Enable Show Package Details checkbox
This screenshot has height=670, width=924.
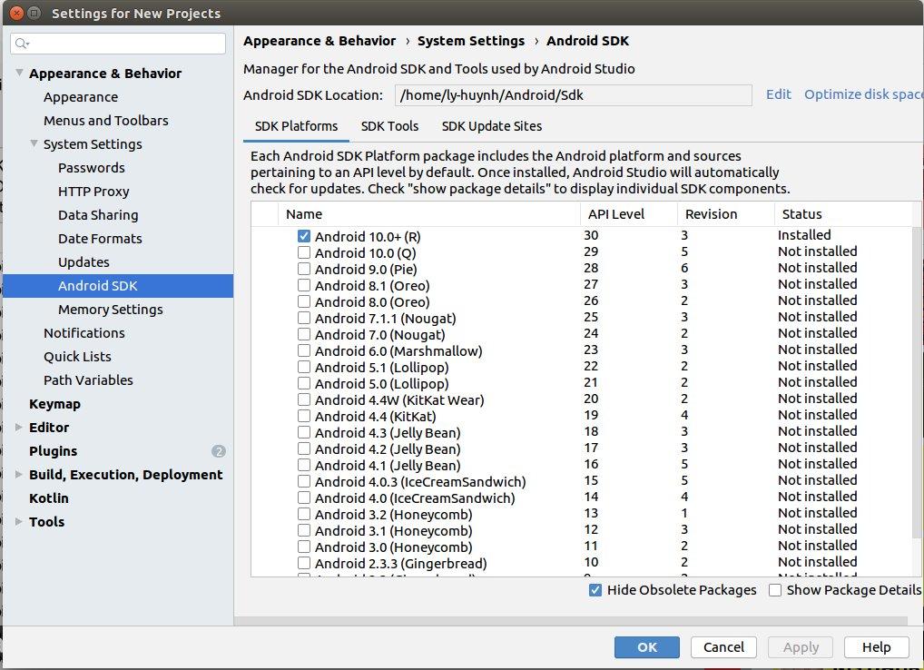pyautogui.click(x=775, y=590)
